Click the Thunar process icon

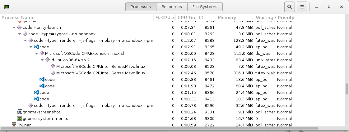coord(14,125)
